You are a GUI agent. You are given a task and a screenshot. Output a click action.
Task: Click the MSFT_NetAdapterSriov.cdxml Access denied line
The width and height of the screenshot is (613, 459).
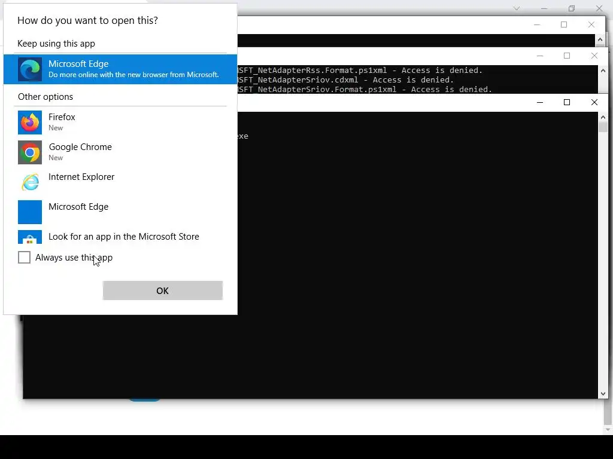(x=345, y=80)
